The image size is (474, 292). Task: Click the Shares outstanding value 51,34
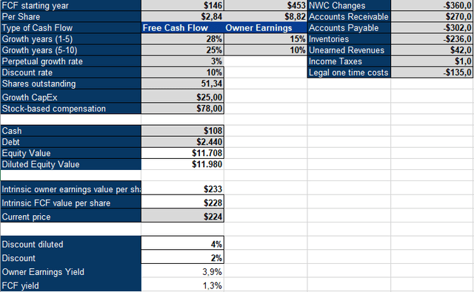click(x=182, y=84)
